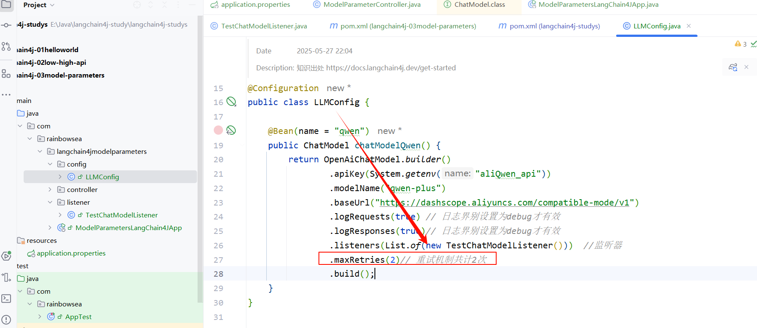Click the "new *" hint after @Configuration

pyautogui.click(x=338, y=88)
